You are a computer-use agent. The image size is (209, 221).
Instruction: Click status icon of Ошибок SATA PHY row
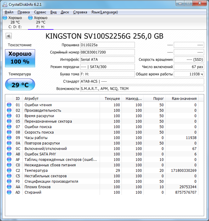point(9,154)
